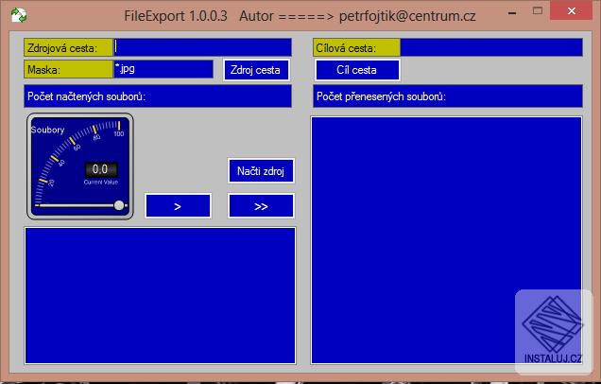Image resolution: width=601 pixels, height=384 pixels.
Task: Click the Načti zdroj button
Action: tap(261, 170)
